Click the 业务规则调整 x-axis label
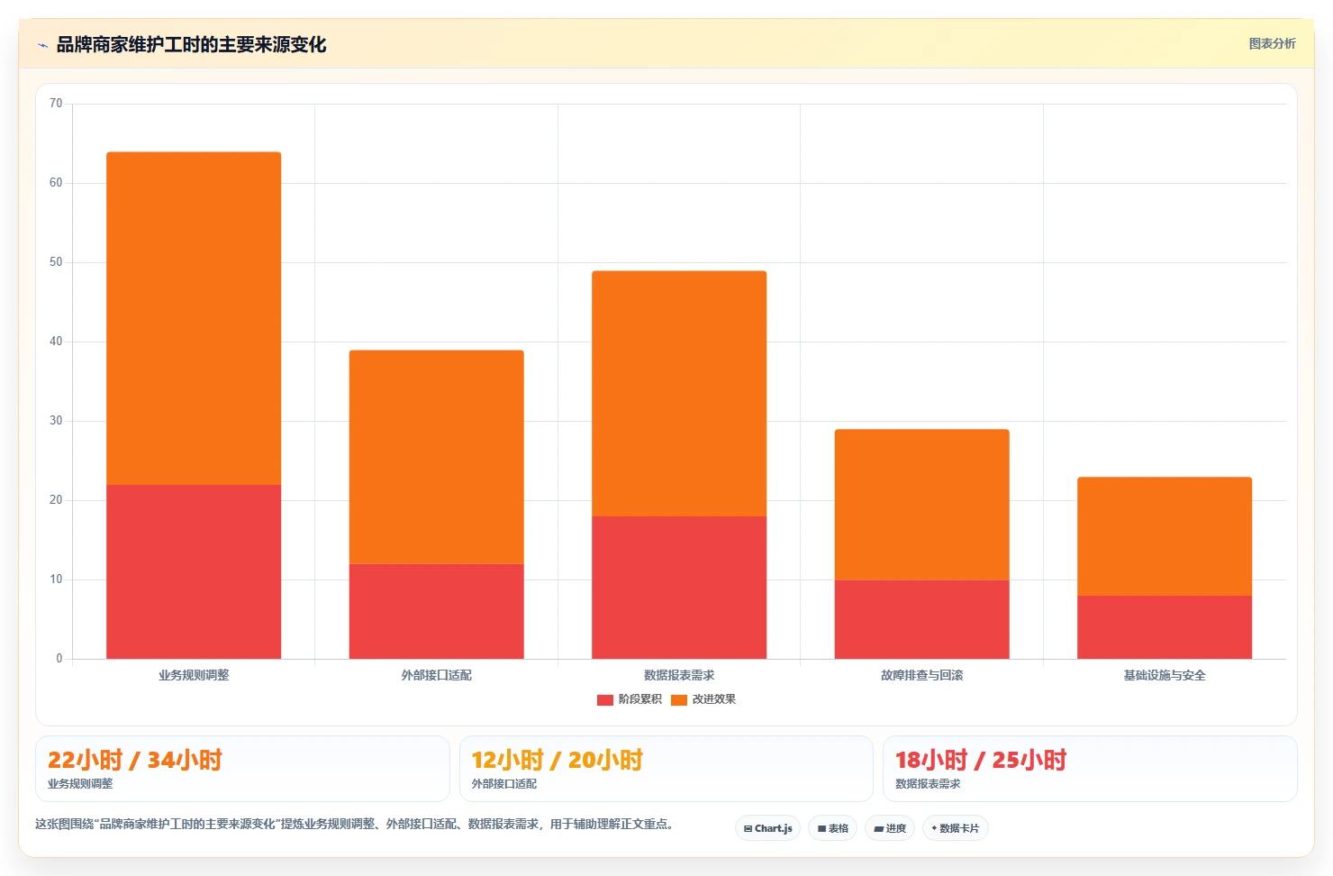 pos(194,675)
